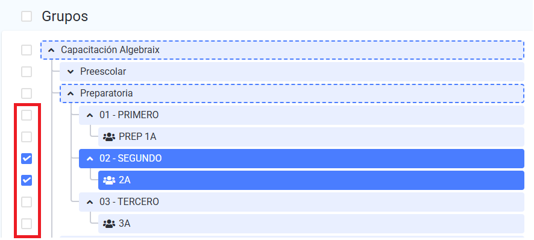The height and width of the screenshot is (240, 534).
Task: Click the group icon next to PREP 1A
Action: tap(109, 137)
